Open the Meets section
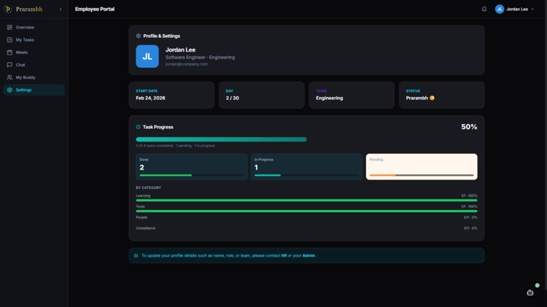Viewport: 547px width, 307px height. point(34,52)
